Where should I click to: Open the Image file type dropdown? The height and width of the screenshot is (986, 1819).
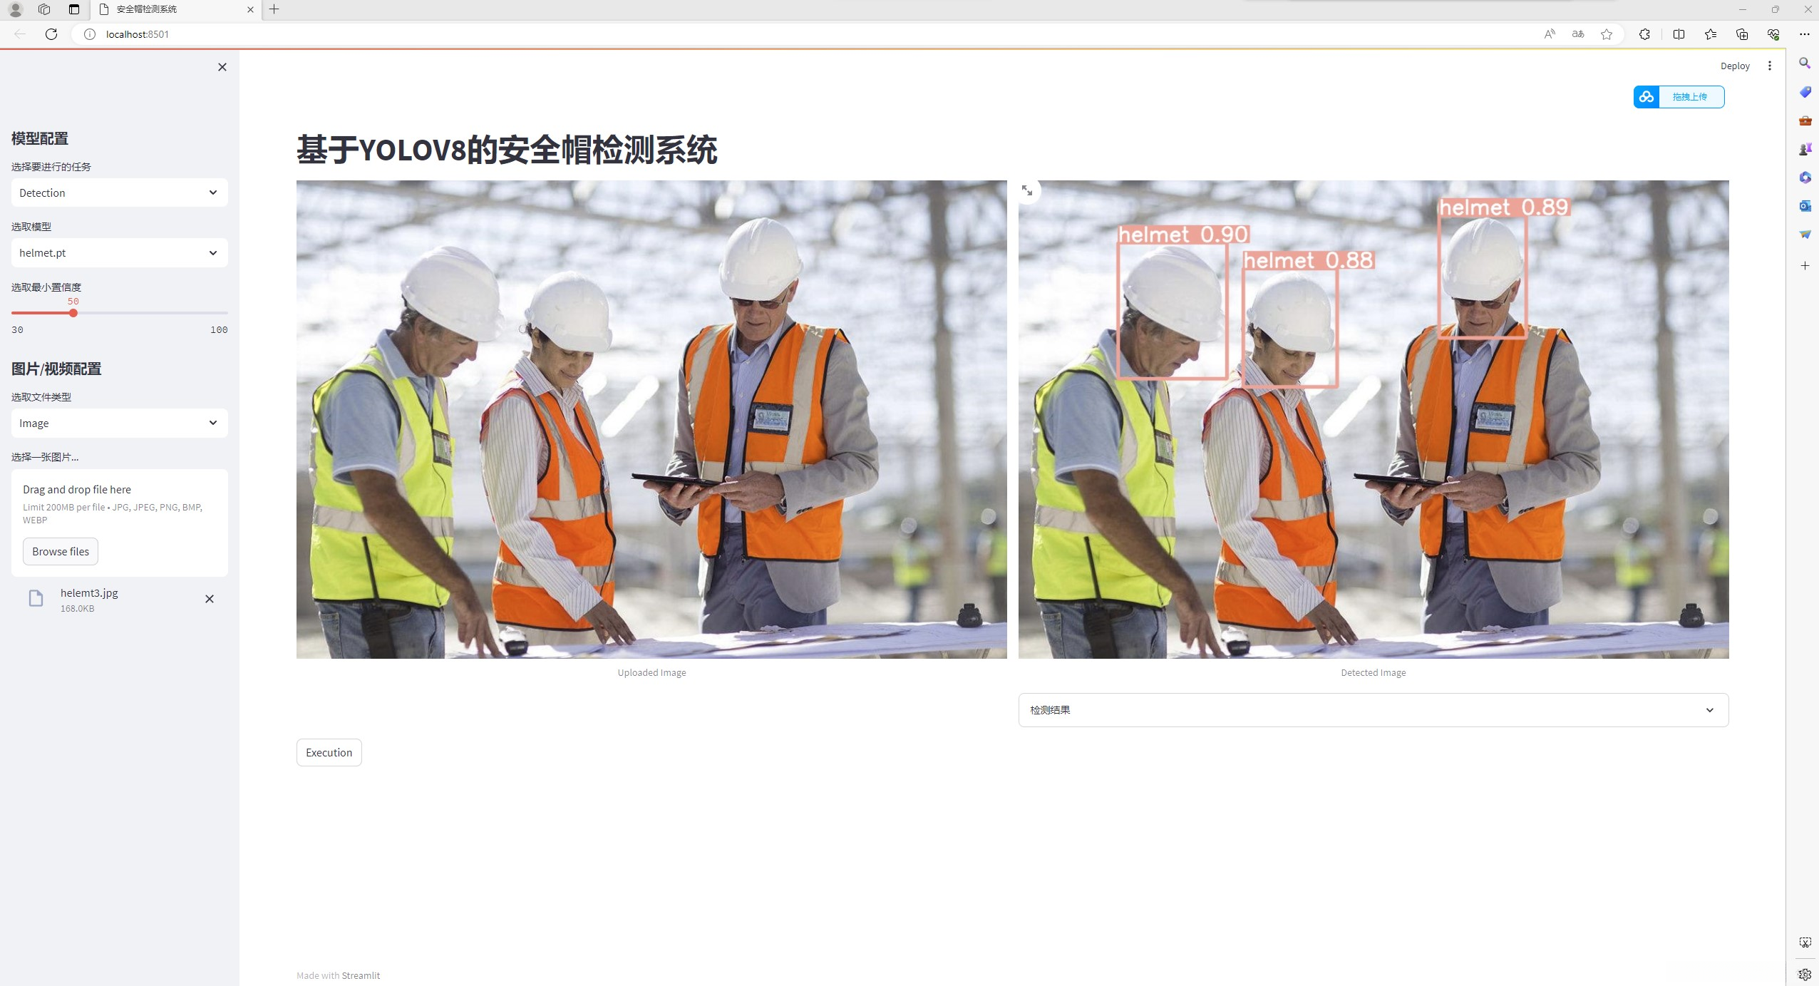tap(119, 423)
